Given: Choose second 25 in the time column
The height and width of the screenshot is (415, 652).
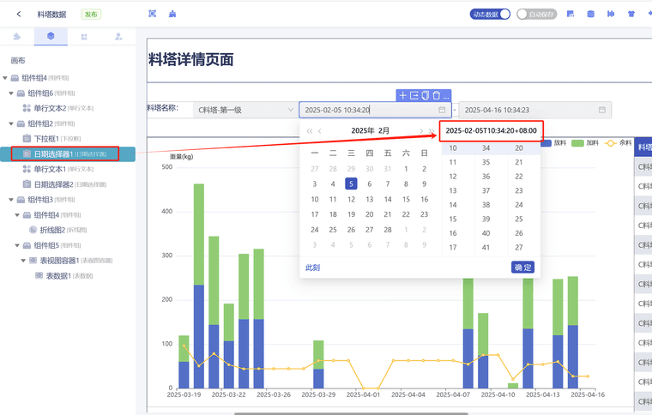Looking at the screenshot, I should tap(519, 219).
